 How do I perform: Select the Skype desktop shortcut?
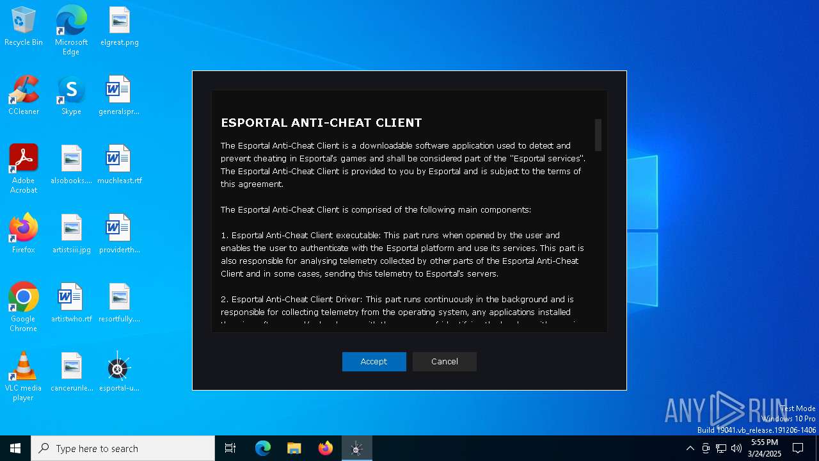pyautogui.click(x=71, y=96)
